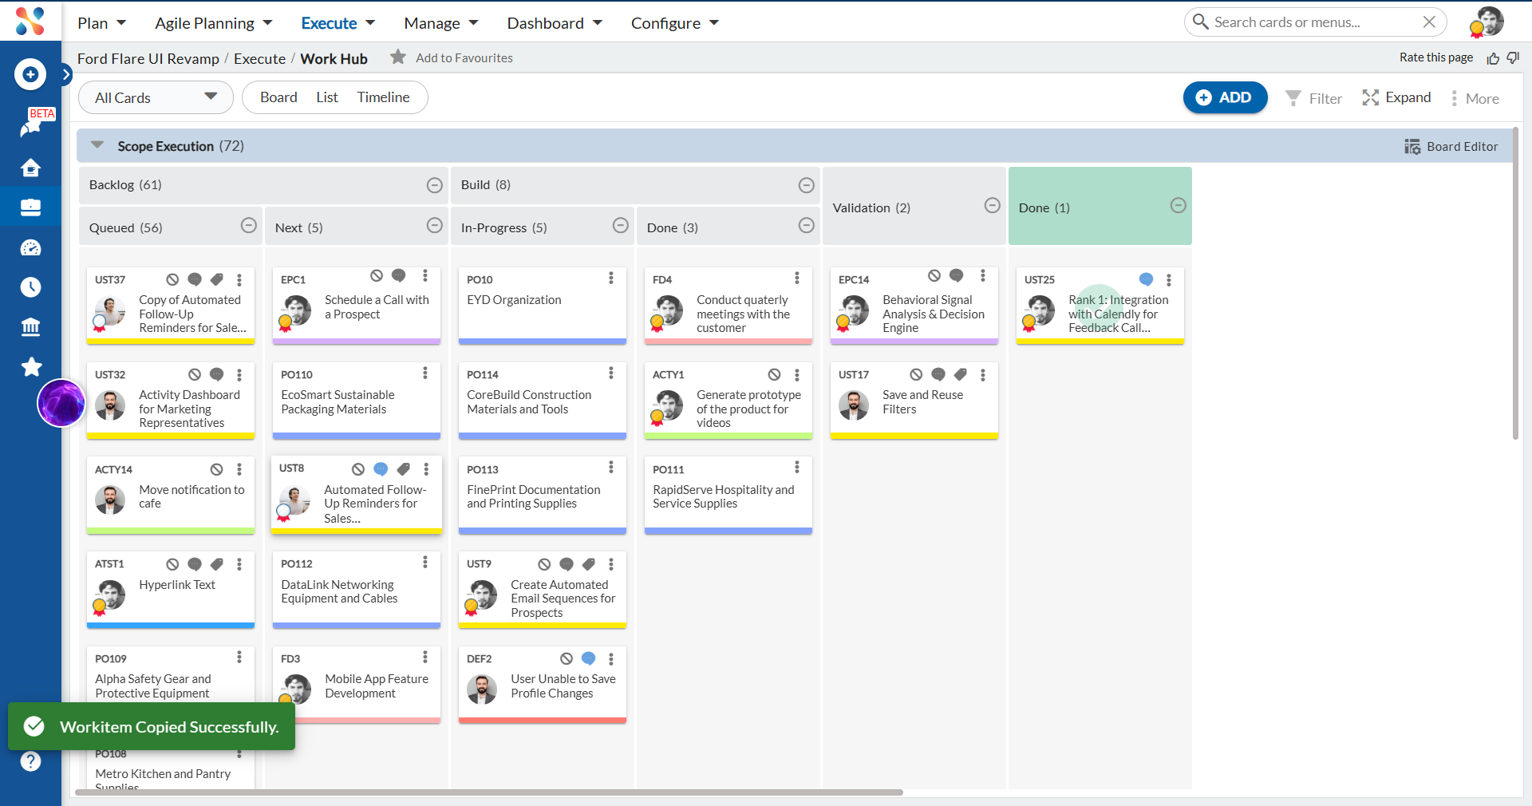
Task: Click the thumbs down rating icon
Action: pyautogui.click(x=1513, y=58)
